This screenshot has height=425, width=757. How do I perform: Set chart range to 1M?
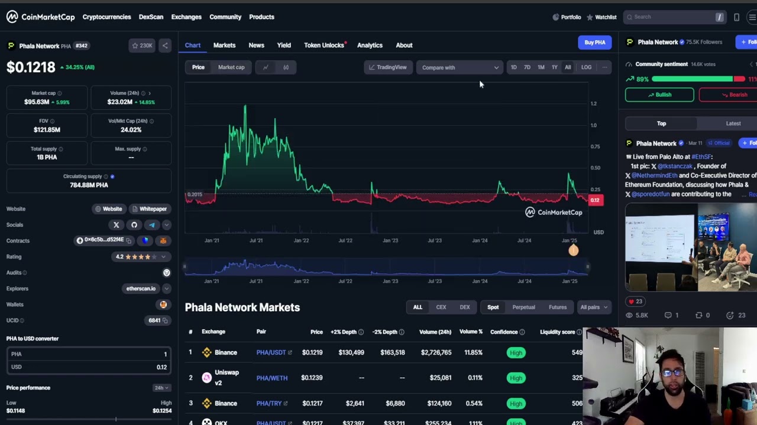click(x=541, y=67)
